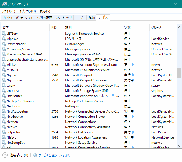
Task: Select the Microsoft Account Sign-in Assistant text
Action: tap(91, 65)
